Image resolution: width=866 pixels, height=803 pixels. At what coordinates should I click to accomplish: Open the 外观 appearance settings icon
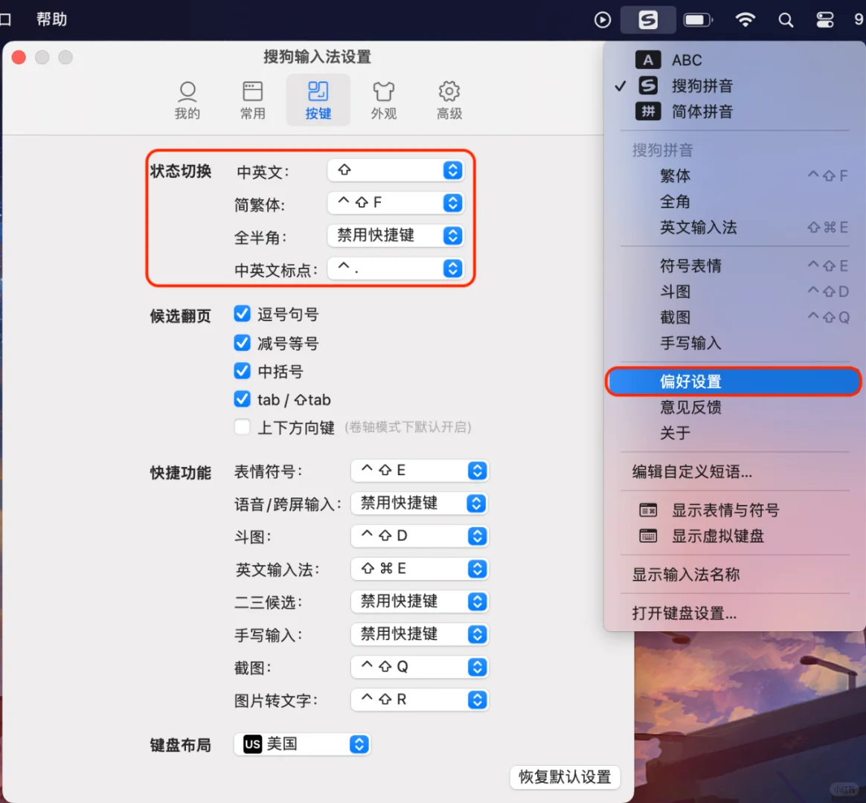(x=383, y=99)
